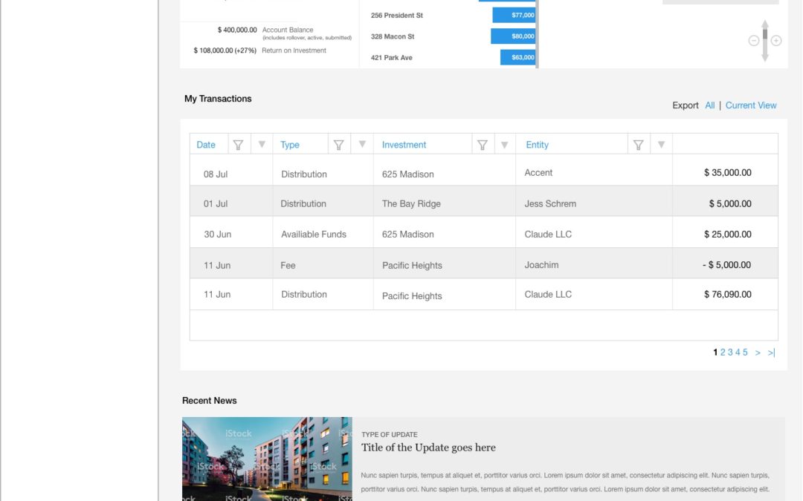The height and width of the screenshot is (501, 803).
Task: Click the down arrow on the chart zoom control
Action: tap(764, 58)
